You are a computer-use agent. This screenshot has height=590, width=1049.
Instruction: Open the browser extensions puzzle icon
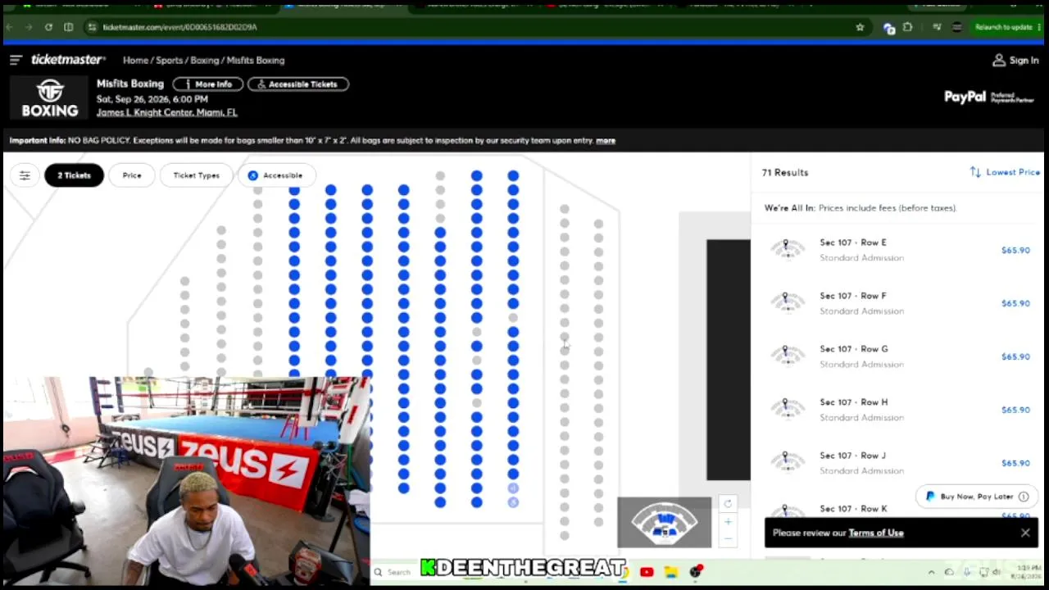907,27
